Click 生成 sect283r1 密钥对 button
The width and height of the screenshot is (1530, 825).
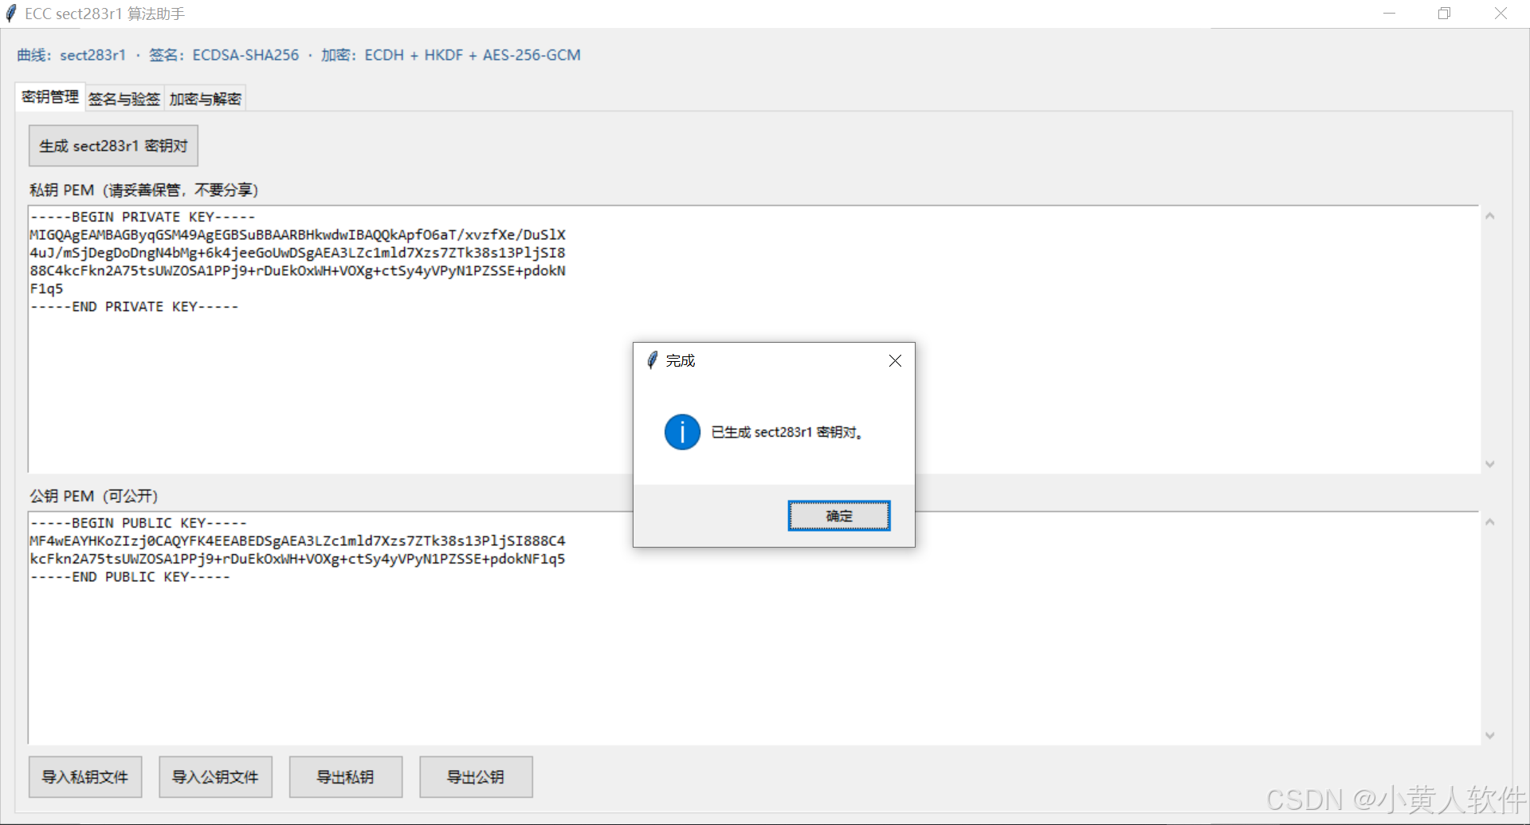click(x=113, y=146)
